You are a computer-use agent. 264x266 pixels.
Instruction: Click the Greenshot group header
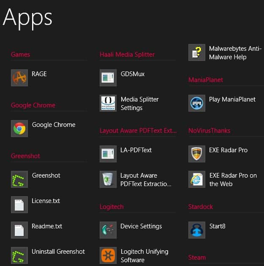pyautogui.click(x=25, y=156)
